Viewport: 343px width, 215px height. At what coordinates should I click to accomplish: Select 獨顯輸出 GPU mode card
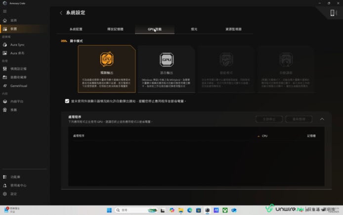click(107, 69)
